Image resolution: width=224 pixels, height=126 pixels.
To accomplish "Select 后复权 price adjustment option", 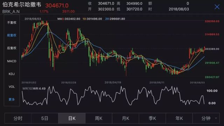I will pyautogui.click(x=12, y=48).
